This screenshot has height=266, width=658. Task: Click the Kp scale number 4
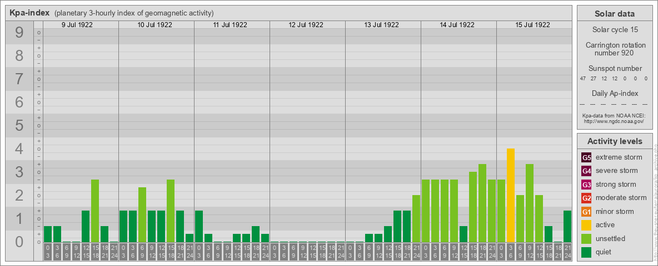(19, 149)
